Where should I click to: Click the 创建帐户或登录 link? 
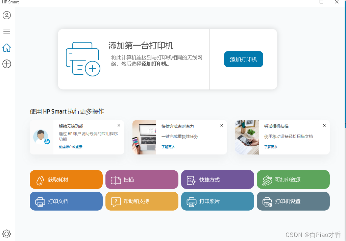click(72, 147)
